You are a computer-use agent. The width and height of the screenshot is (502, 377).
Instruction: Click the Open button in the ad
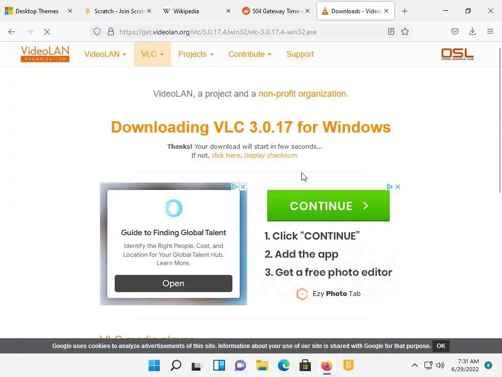(174, 283)
